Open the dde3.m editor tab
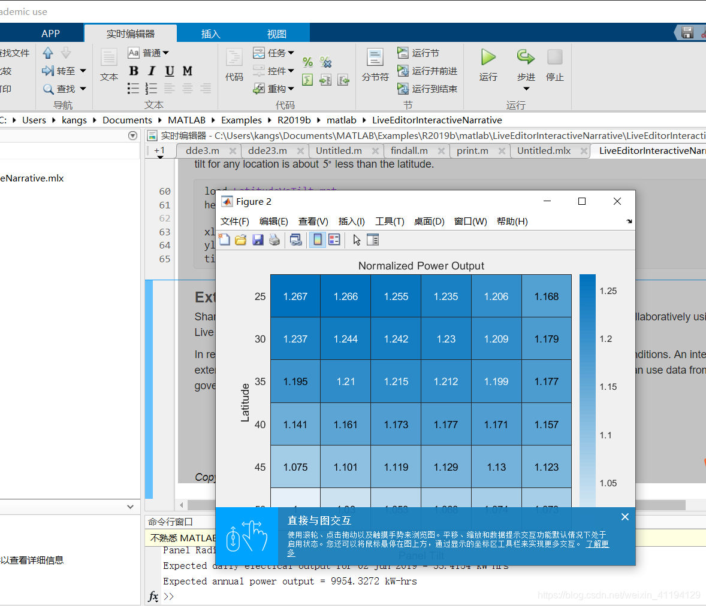706x606 pixels. coord(203,151)
